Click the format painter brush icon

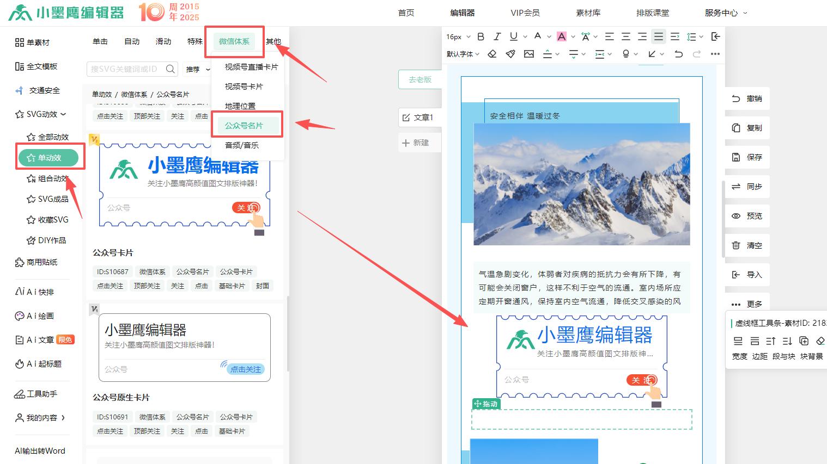(x=510, y=54)
